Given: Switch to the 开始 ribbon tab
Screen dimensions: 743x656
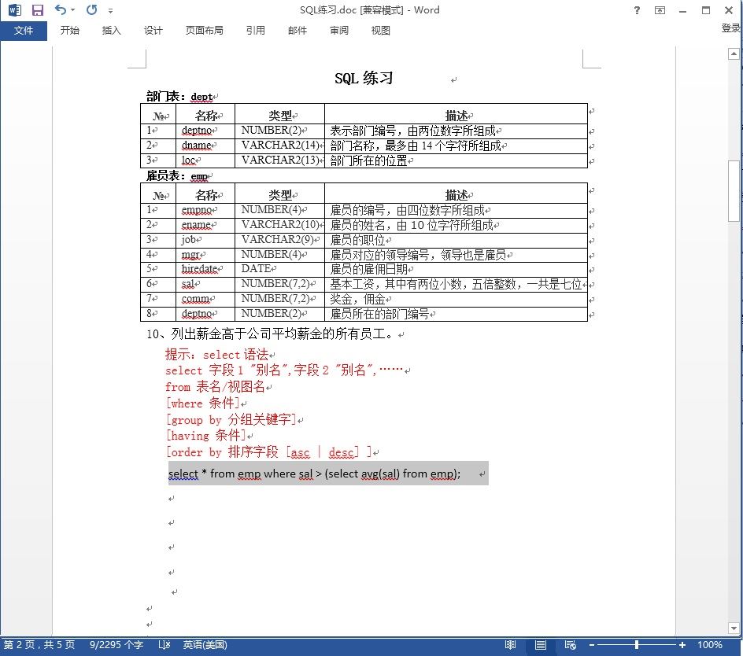Looking at the screenshot, I should coord(69,31).
